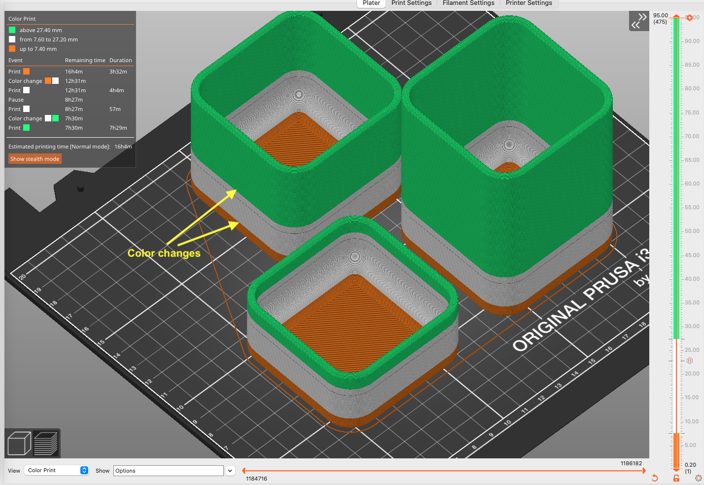
Task: Click the 57m duration value
Action: point(115,109)
